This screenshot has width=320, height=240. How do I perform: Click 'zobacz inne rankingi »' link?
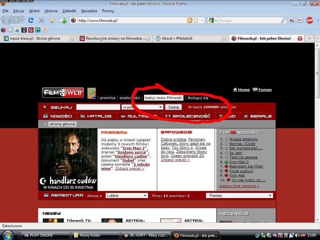click(x=239, y=186)
